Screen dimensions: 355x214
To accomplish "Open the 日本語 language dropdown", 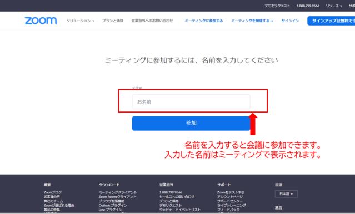I will [286, 194].
